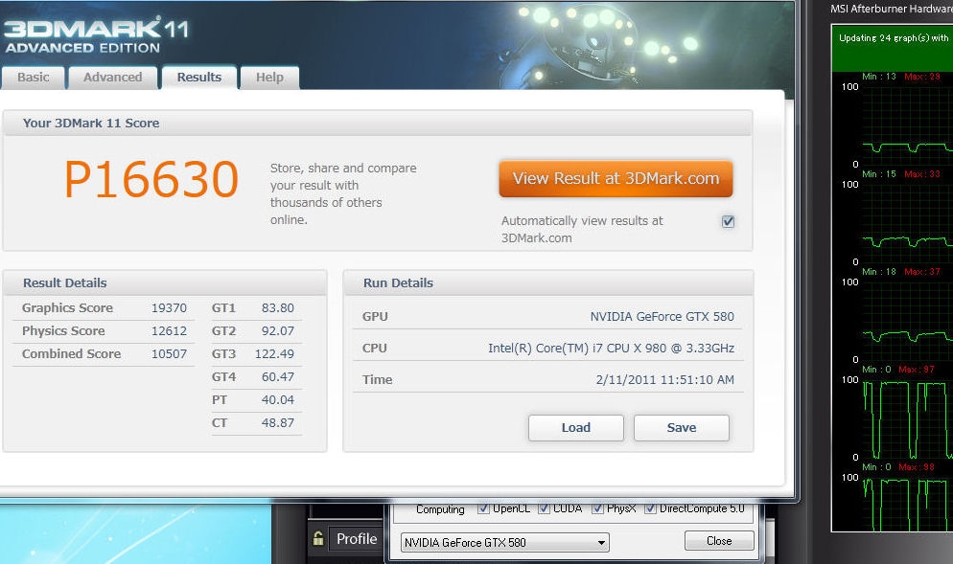Click the PT value 40.04
This screenshot has height=564, width=953.
277,400
